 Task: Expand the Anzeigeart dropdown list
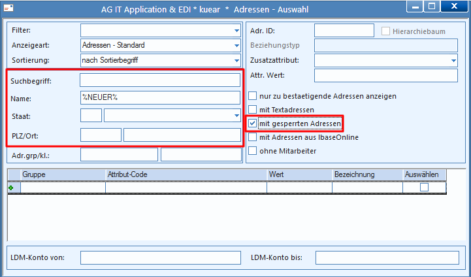[x=236, y=45]
